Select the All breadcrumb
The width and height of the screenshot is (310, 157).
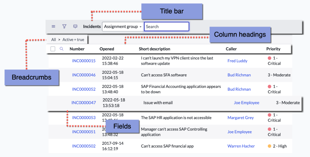(54, 39)
